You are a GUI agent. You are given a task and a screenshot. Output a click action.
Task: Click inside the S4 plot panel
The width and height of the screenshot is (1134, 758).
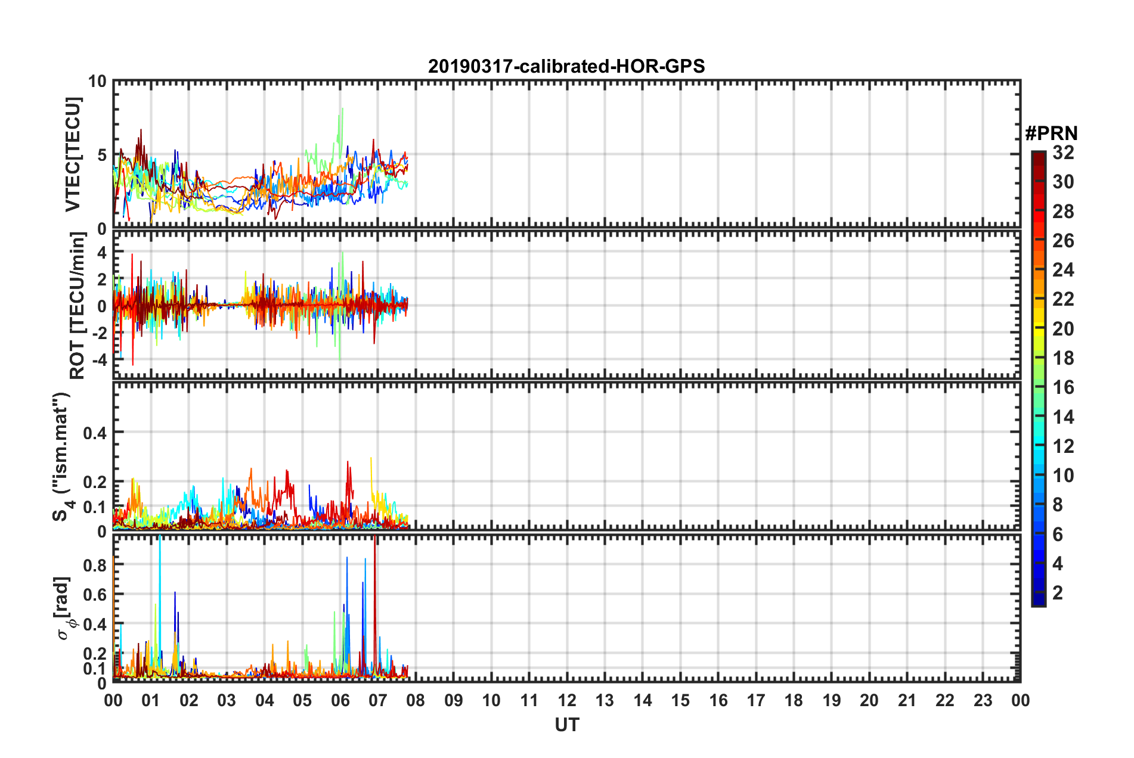(x=567, y=456)
